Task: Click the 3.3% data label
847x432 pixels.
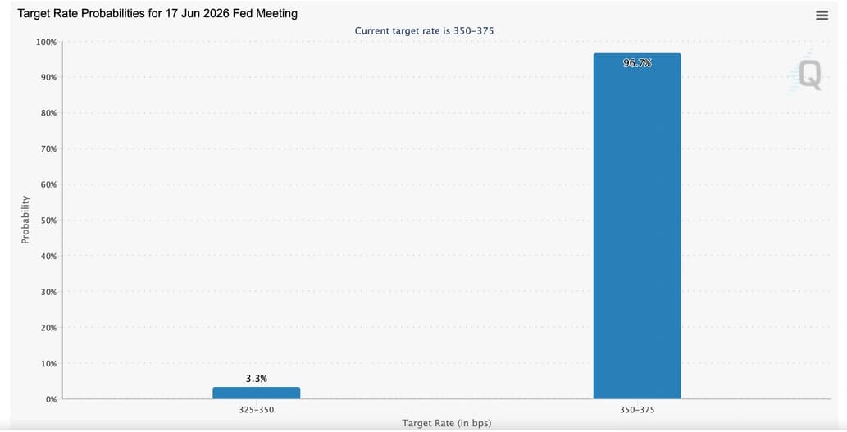Action: [x=256, y=379]
